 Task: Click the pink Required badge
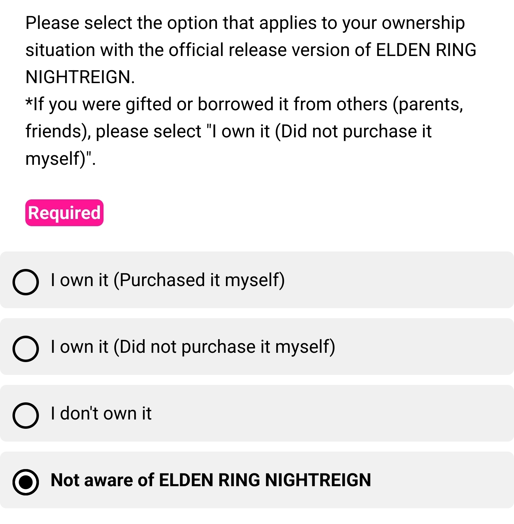(64, 213)
